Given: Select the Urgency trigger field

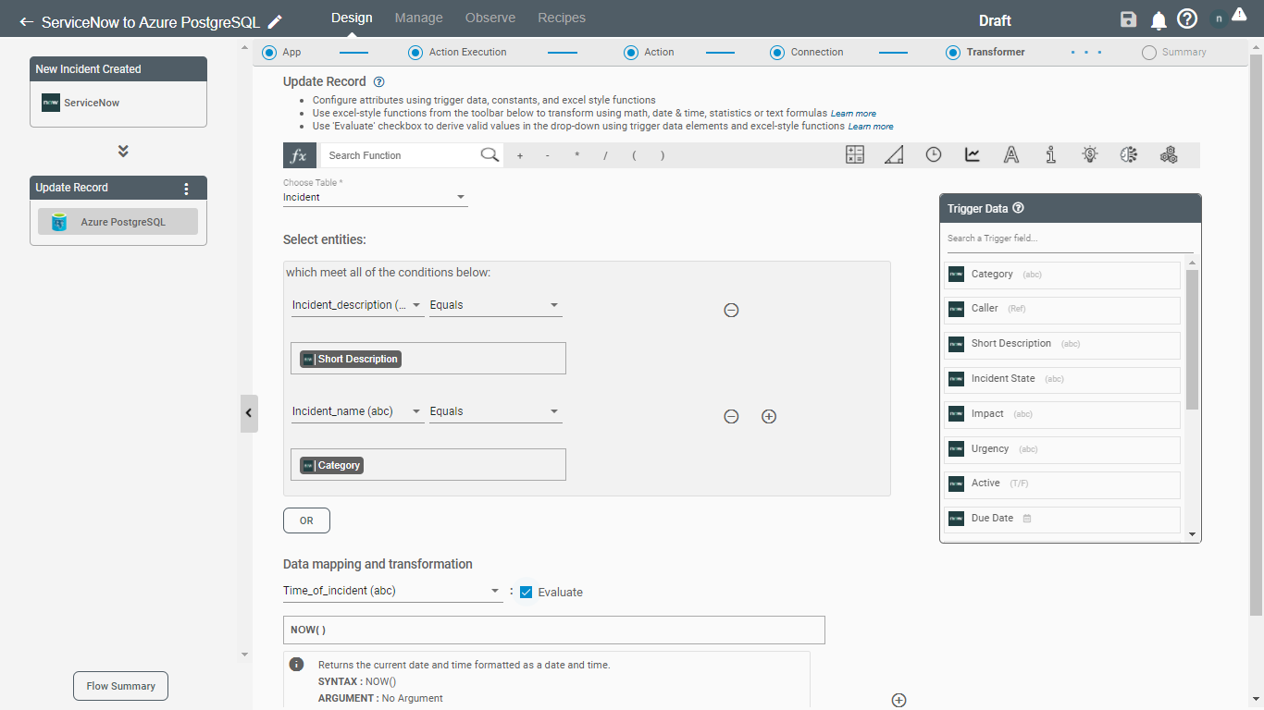Looking at the screenshot, I should point(1062,450).
